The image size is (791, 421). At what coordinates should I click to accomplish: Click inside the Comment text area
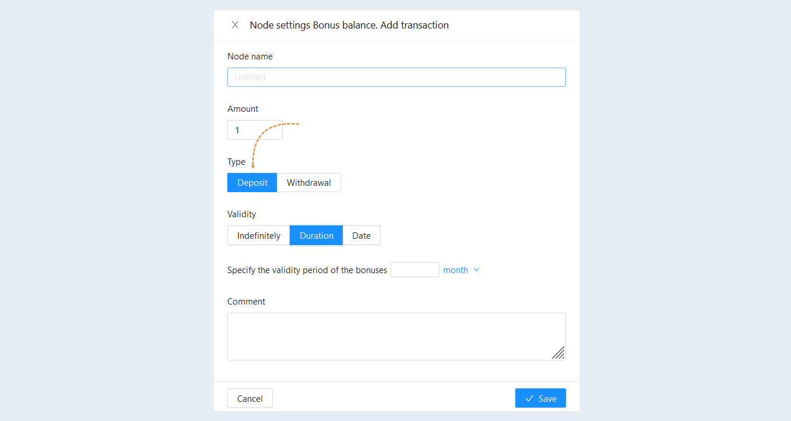[x=396, y=337]
